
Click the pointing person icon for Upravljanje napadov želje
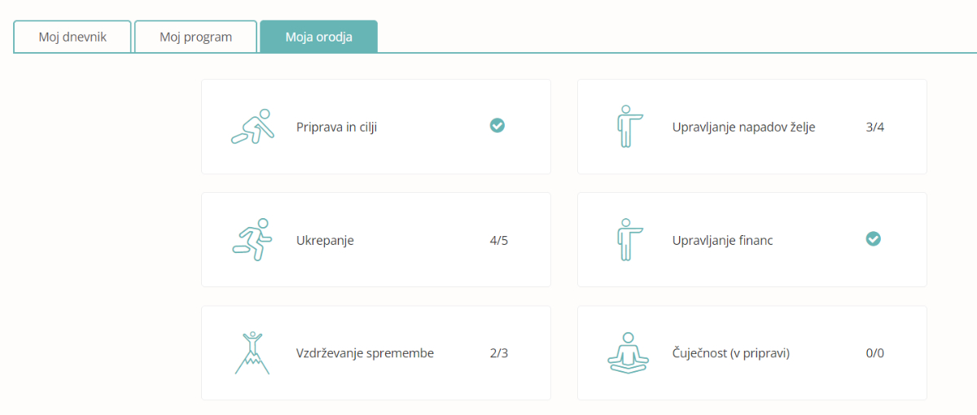point(628,126)
